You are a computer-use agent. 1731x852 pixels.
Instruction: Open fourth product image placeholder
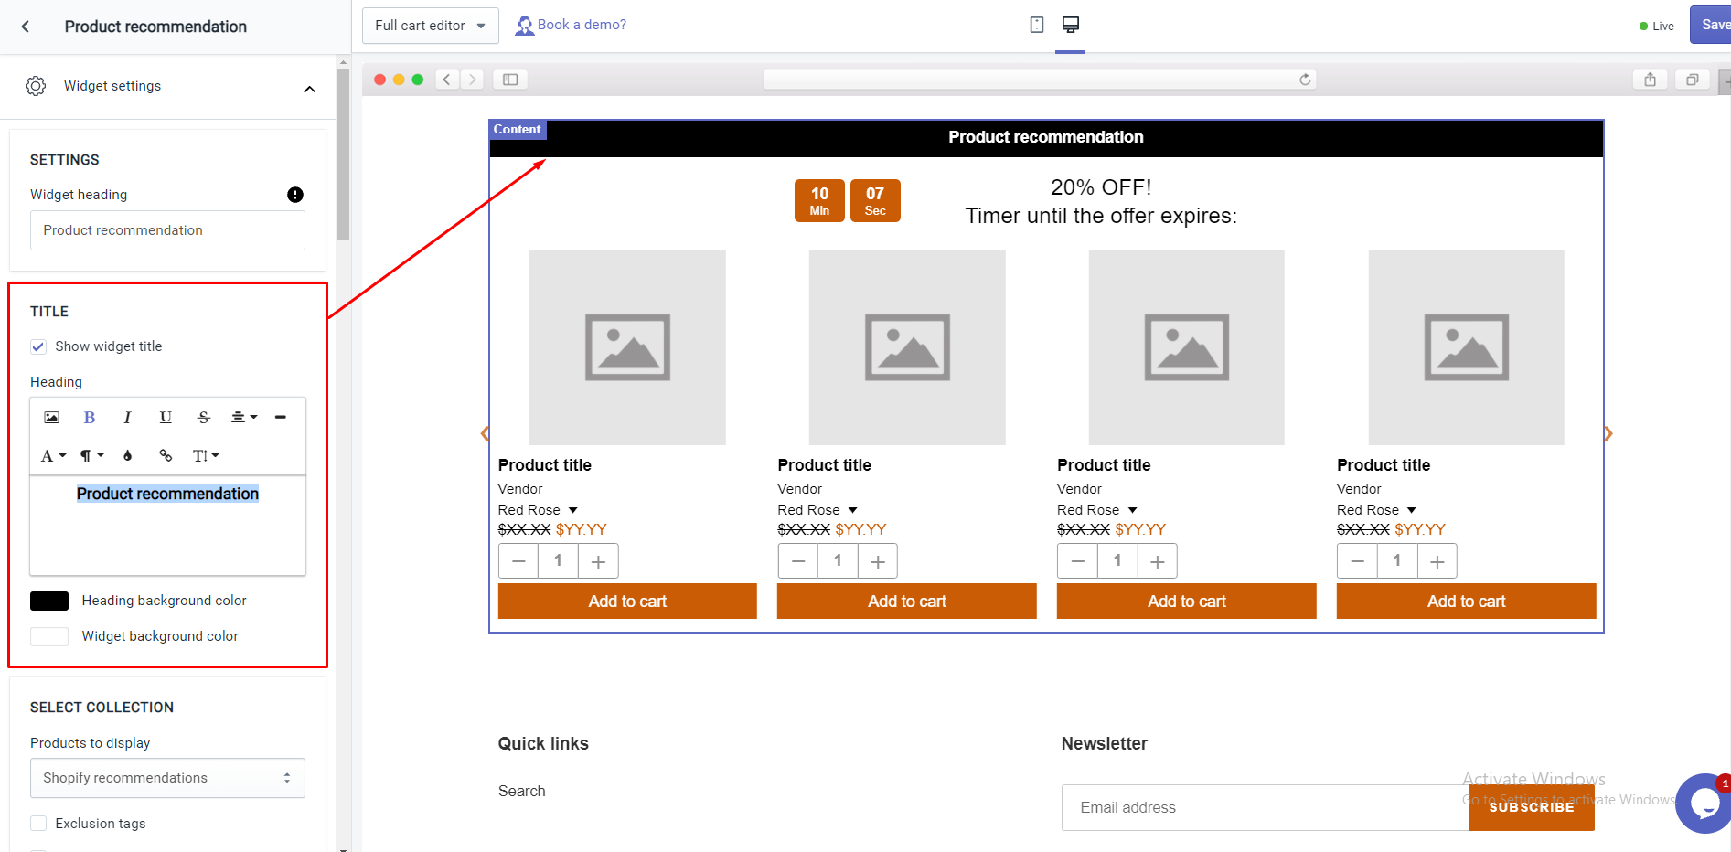coord(1467,347)
